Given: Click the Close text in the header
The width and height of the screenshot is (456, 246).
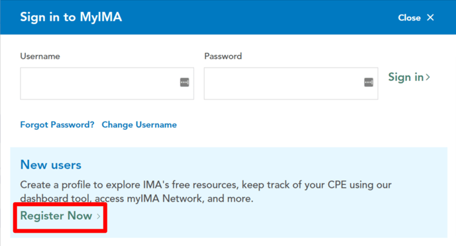Looking at the screenshot, I should (409, 18).
